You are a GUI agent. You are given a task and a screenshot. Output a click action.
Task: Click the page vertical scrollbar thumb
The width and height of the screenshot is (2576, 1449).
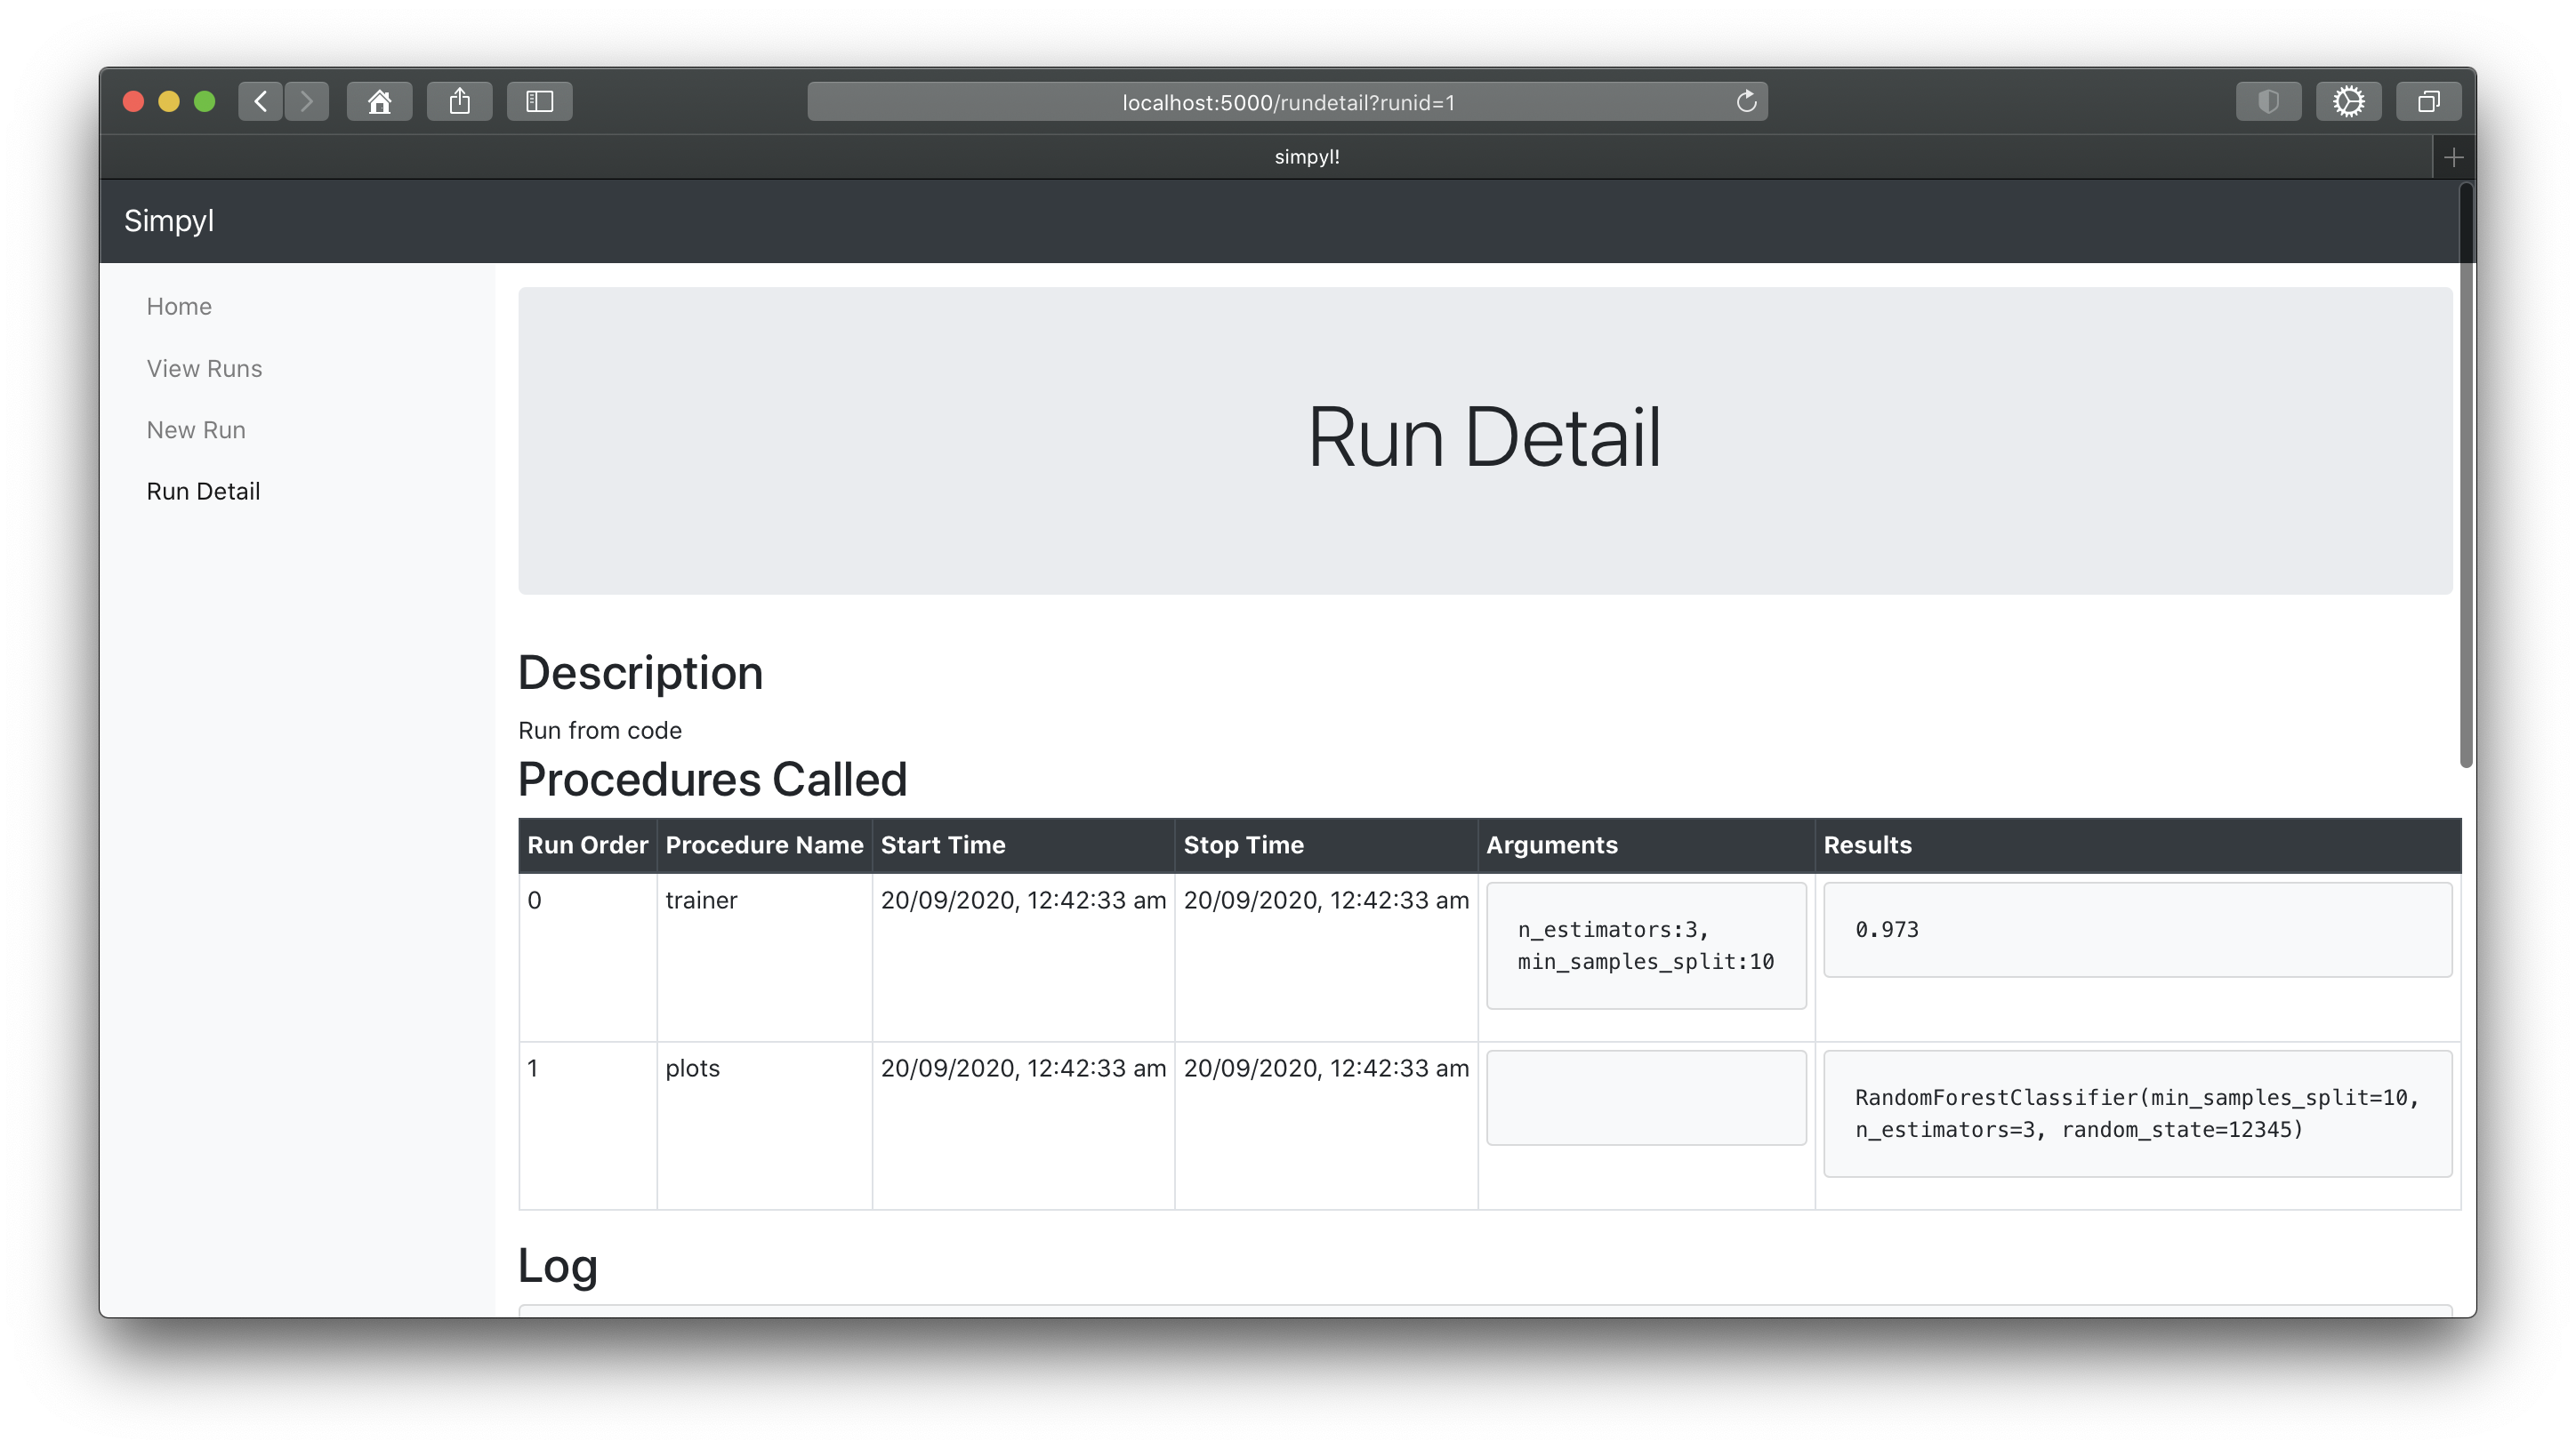pyautogui.click(x=2466, y=476)
